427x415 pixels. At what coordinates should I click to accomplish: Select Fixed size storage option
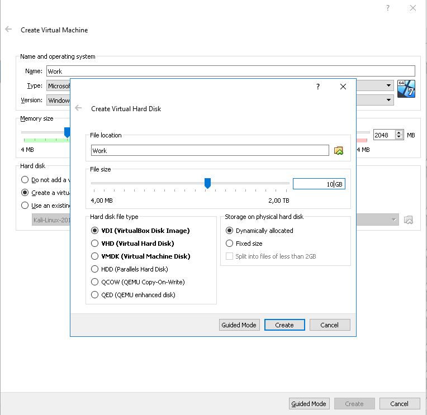230,244
